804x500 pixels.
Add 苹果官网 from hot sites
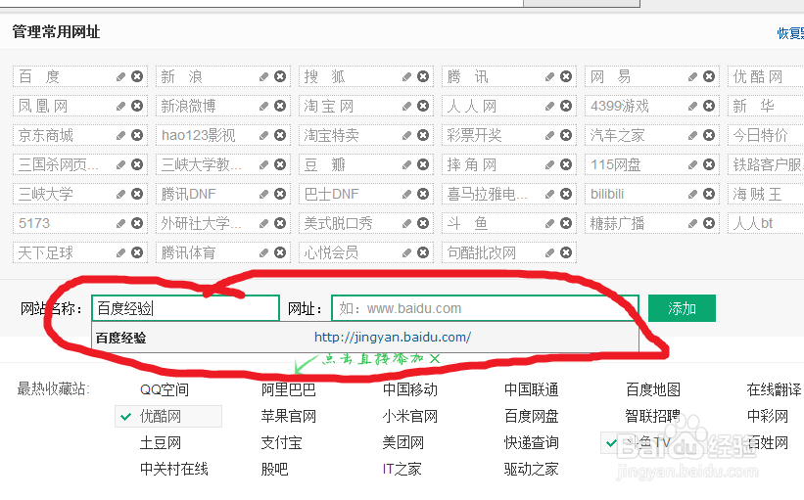click(x=289, y=416)
